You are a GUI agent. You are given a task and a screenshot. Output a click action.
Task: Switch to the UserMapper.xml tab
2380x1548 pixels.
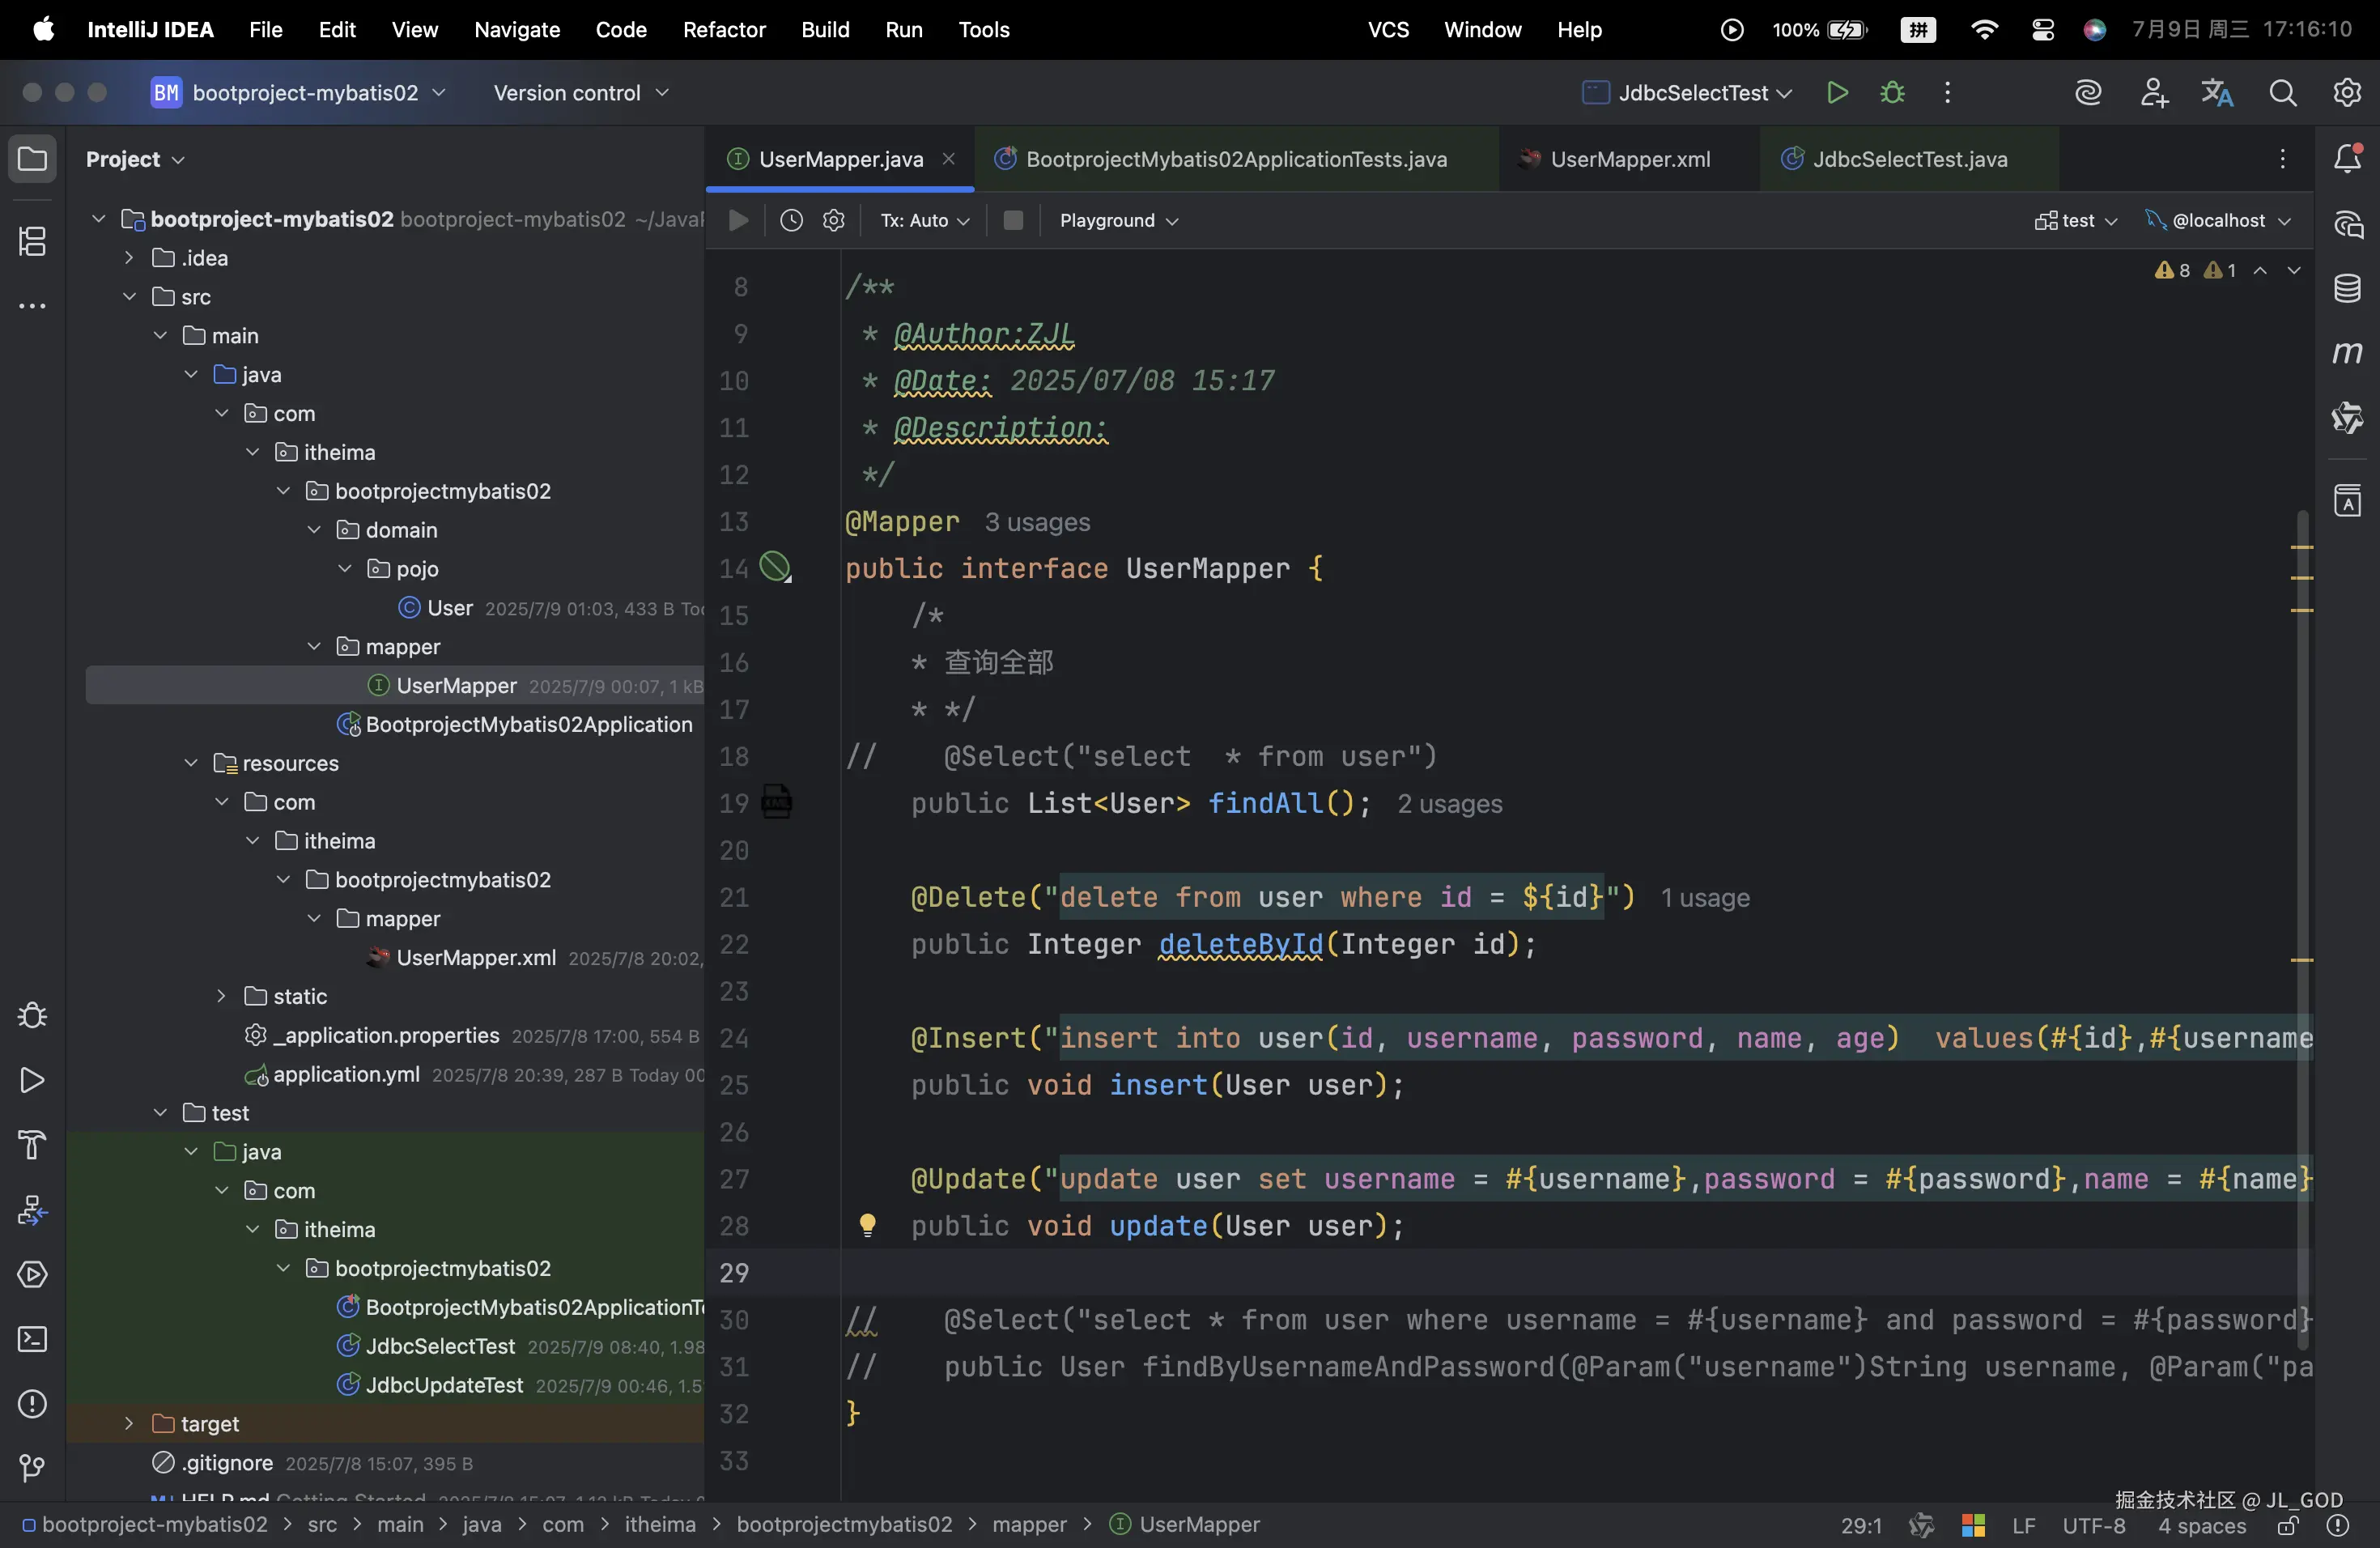click(1629, 159)
